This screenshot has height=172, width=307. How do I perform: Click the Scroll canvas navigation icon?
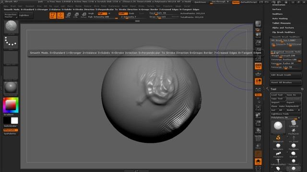pos(258,35)
